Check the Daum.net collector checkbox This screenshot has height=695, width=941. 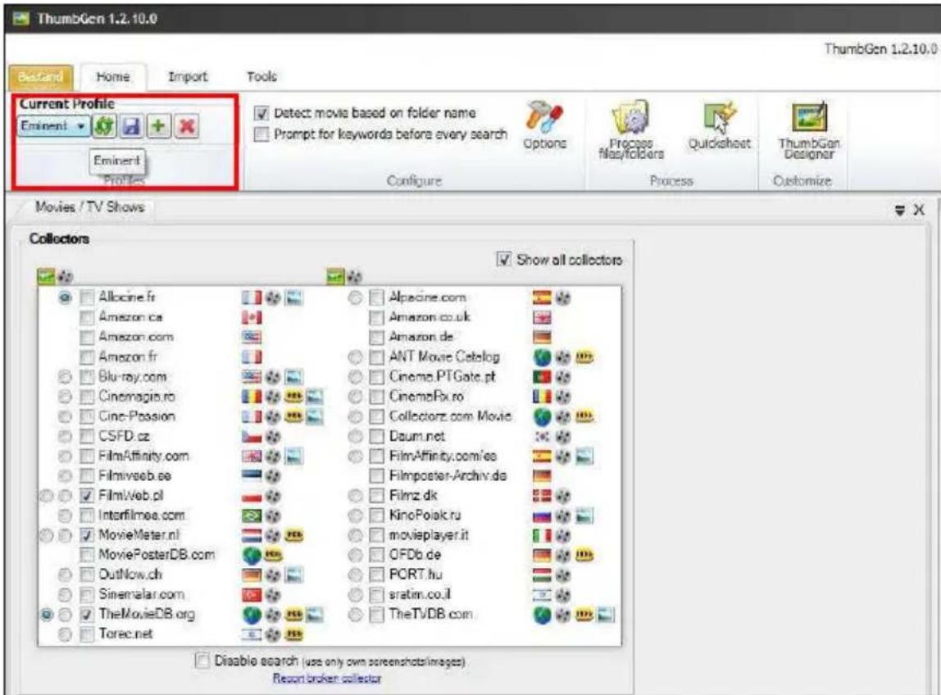pos(376,436)
